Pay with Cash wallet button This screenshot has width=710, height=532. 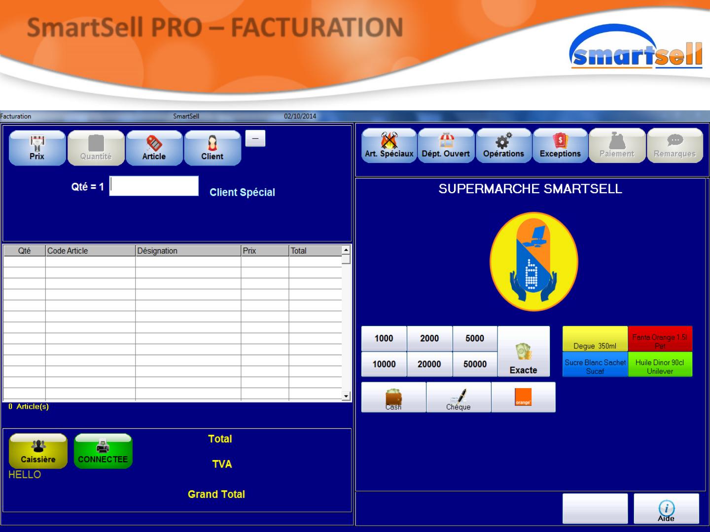393,398
